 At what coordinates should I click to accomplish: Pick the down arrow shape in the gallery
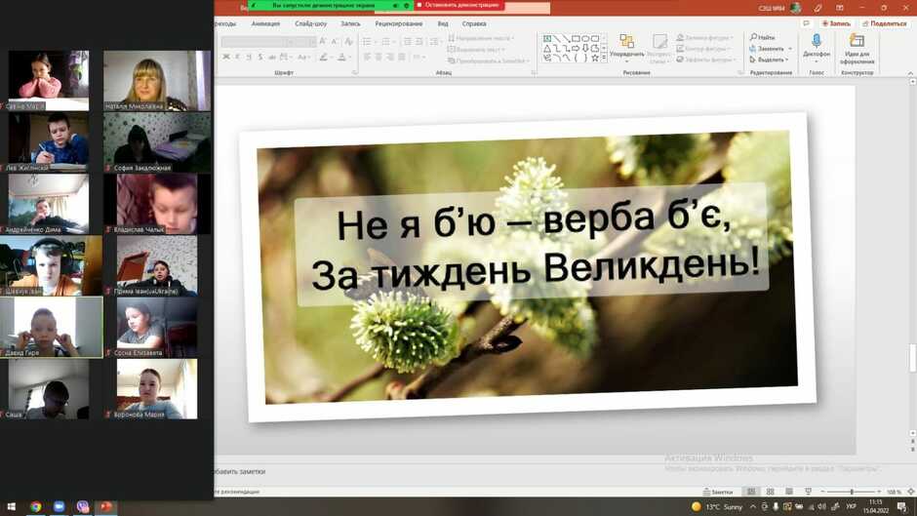[x=584, y=49]
